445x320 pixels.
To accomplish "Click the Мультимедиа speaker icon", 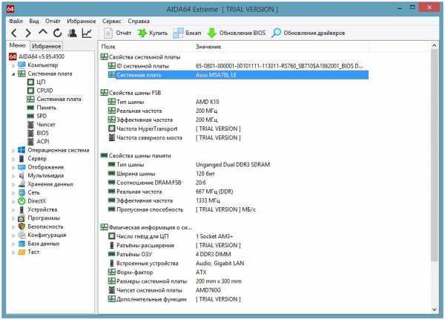I will 22,176.
